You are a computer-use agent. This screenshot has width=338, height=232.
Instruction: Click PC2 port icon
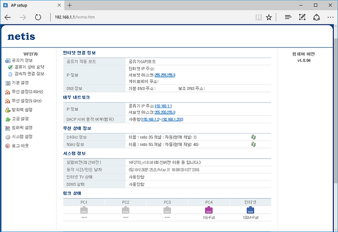point(125,210)
